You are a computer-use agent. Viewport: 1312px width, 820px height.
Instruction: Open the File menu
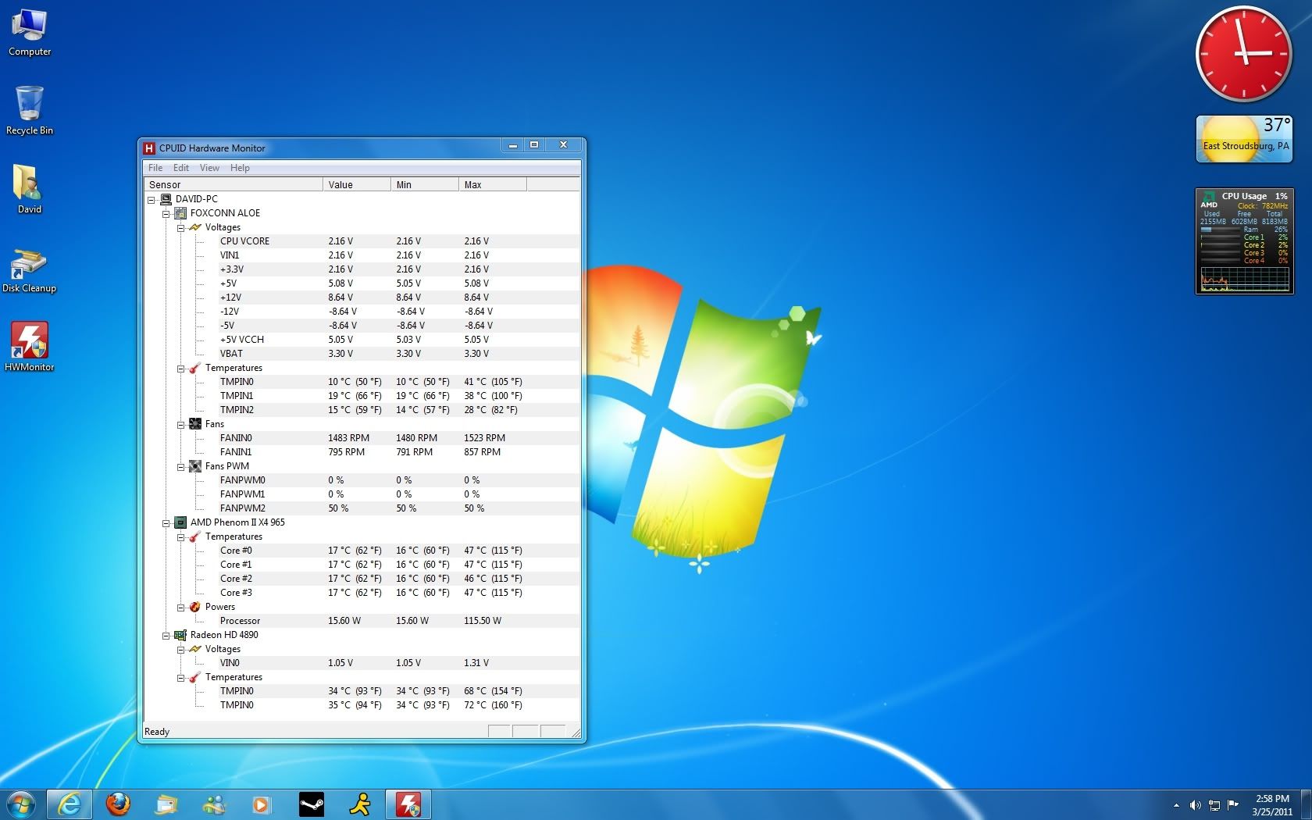(x=155, y=168)
